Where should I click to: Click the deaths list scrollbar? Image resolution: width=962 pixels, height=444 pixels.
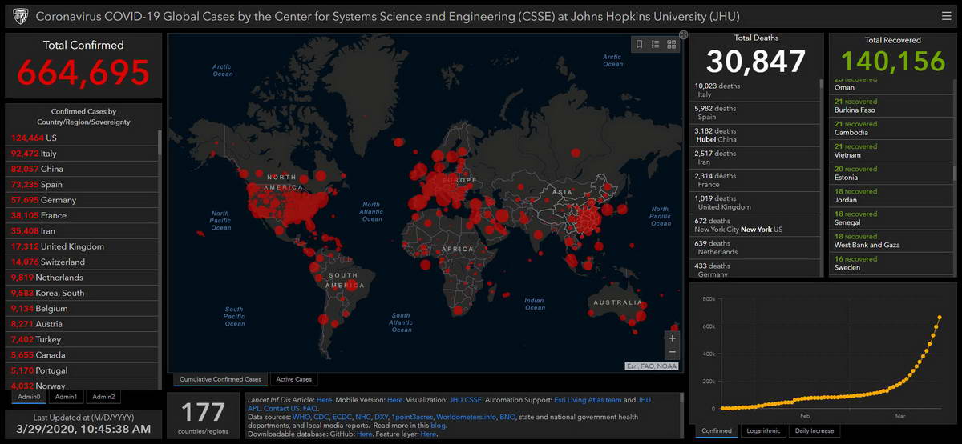coord(820,176)
